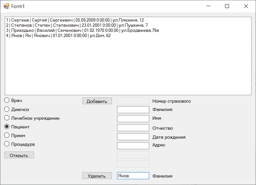Click the Удалить button
The height and width of the screenshot is (185, 256).
point(97,176)
